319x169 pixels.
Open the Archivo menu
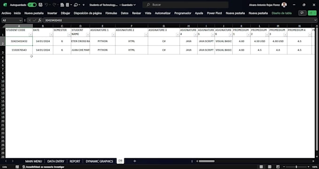click(6, 13)
